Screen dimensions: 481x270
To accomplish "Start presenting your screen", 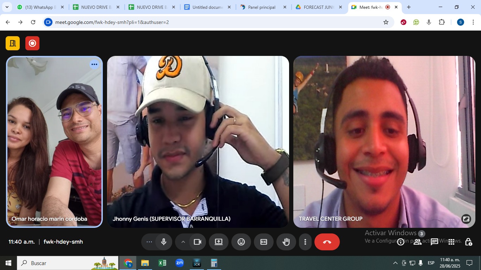I will point(219,242).
